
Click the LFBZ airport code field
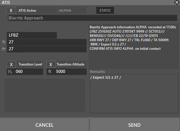(32, 35)
